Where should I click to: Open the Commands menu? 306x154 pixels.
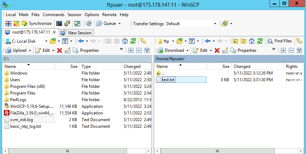(54, 15)
